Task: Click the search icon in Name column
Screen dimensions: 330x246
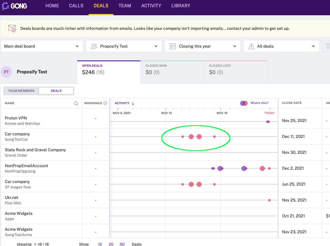Action: point(76,103)
